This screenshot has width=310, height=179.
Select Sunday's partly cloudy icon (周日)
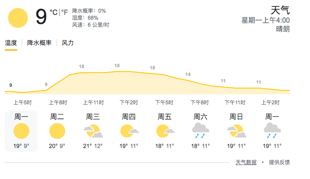(x=236, y=131)
